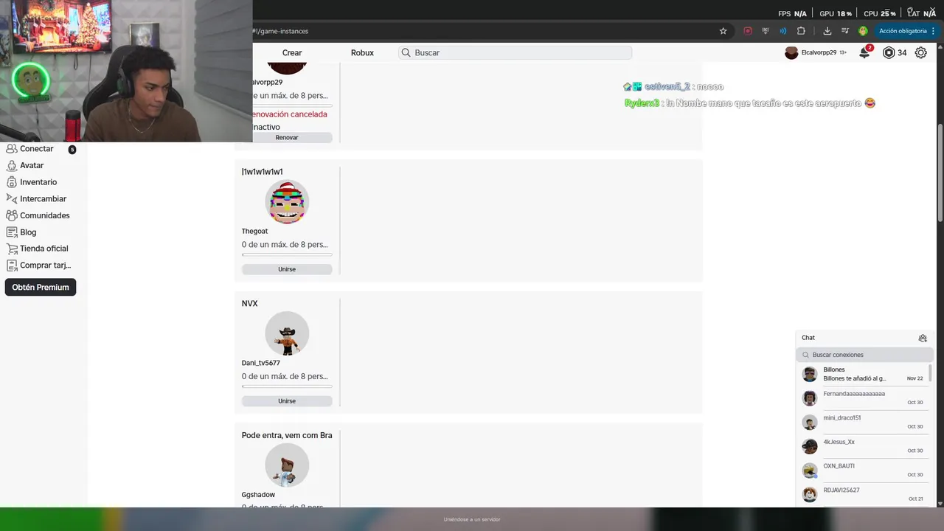Screen dimensions: 944x531
Task: Open Comprar tarjeta in the sidebar
Action: 45,265
